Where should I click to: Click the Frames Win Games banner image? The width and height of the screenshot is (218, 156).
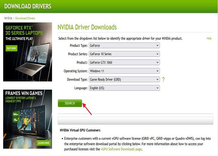(x=27, y=119)
